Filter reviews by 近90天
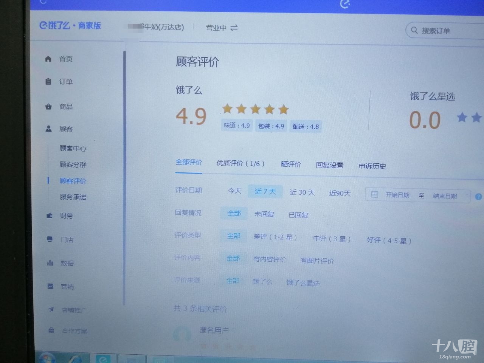Viewport: 484px width, 363px height. (340, 193)
